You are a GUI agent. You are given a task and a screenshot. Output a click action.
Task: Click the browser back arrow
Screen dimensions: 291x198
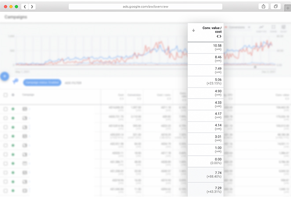[x=25, y=7]
